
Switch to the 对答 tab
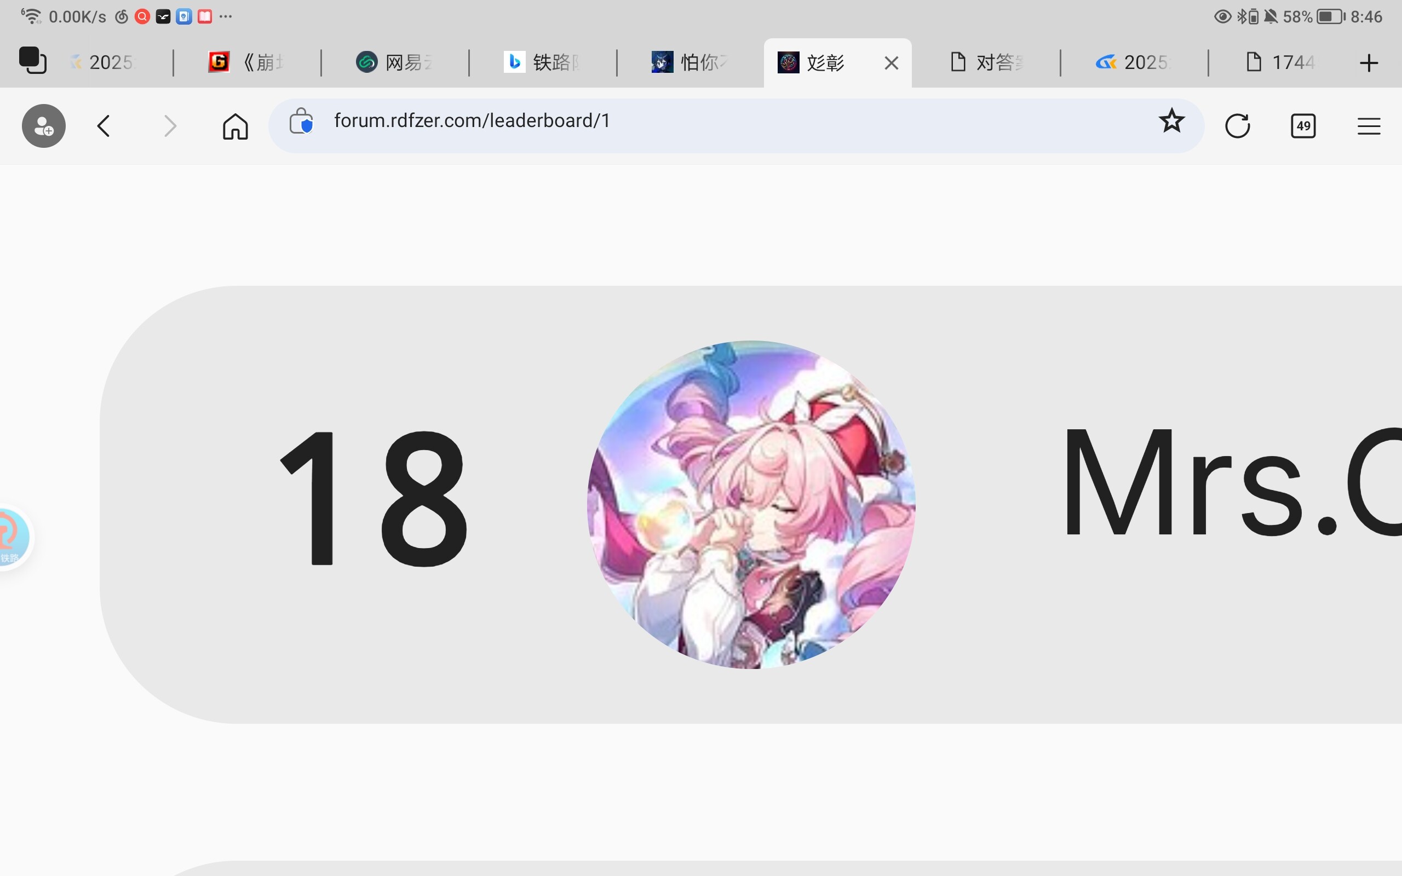(x=986, y=62)
